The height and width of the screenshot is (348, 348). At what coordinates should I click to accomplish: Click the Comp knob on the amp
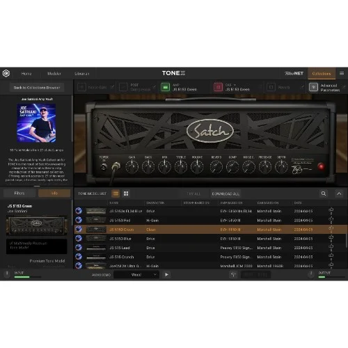(232, 167)
